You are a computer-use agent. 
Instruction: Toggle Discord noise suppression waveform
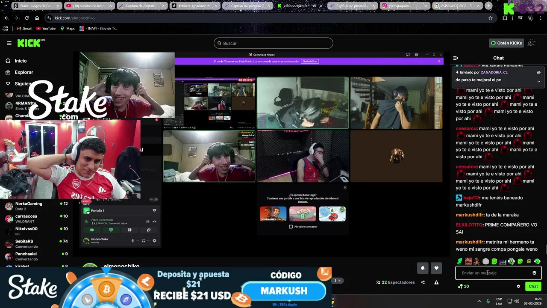click(147, 222)
